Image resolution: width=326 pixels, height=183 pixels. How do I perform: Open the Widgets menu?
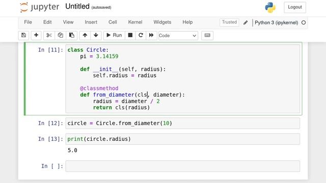click(162, 22)
